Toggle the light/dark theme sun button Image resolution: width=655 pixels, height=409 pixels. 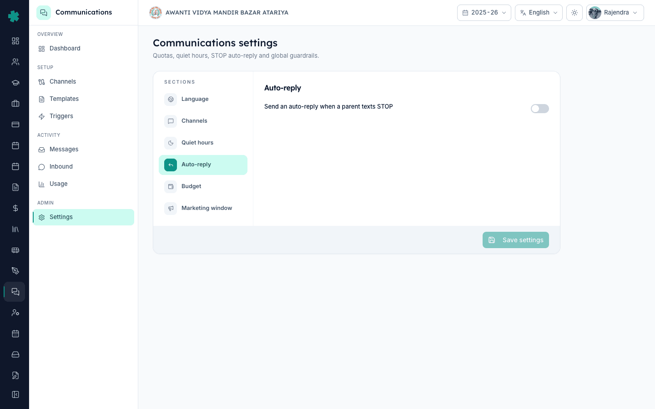[x=574, y=13]
